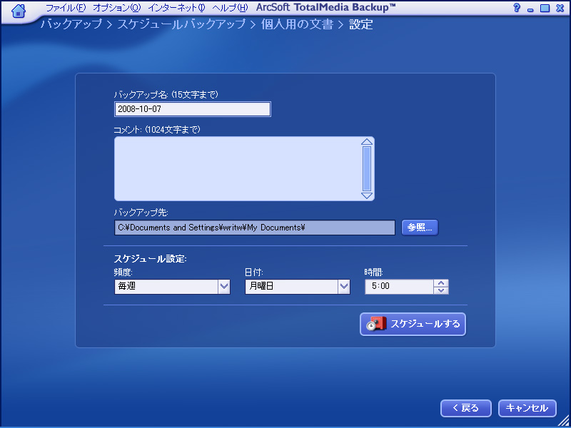The width and height of the screenshot is (571, 428).
Task: Navigate to バックアップ breadcrumb
Action: click(71, 24)
